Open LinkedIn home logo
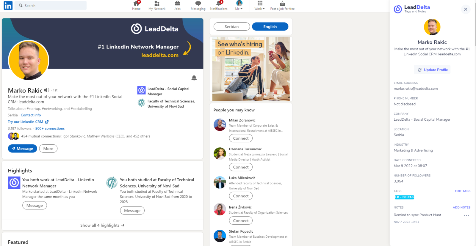The image size is (476, 246). [x=8, y=5]
